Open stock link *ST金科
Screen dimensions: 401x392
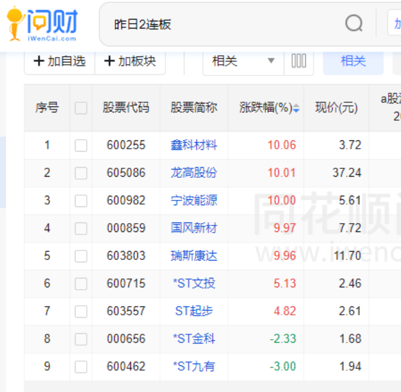coord(194,338)
